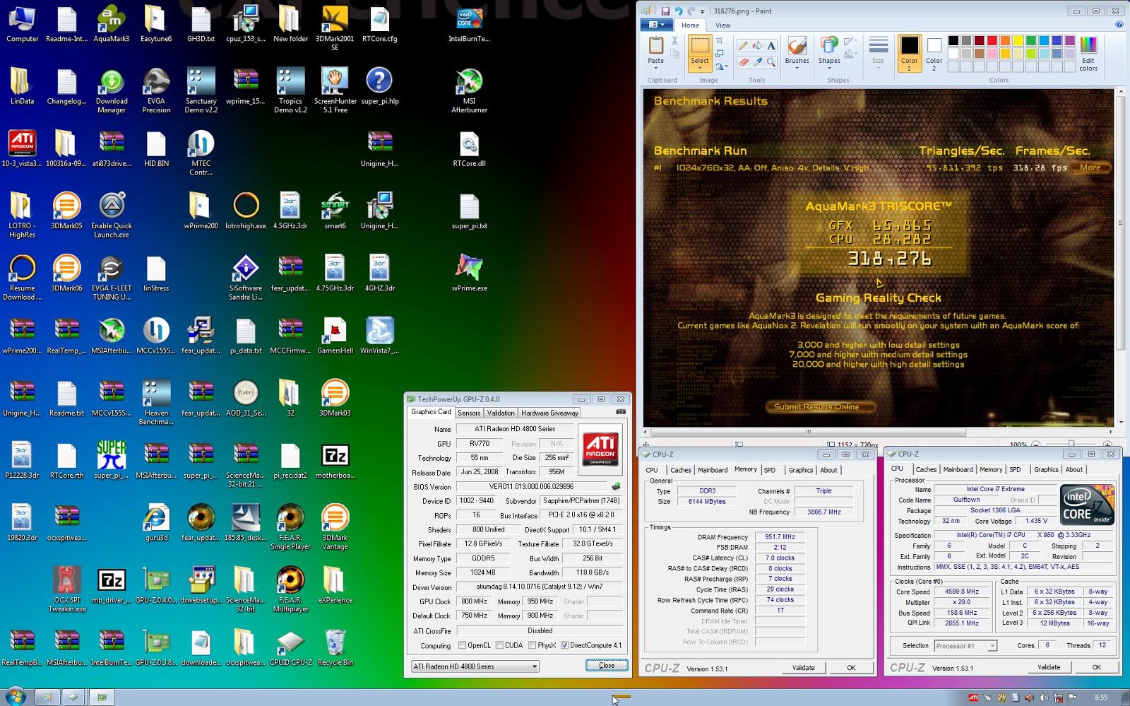1130x706 pixels.
Task: Open the Validation tab in GPU-Z
Action: coord(500,413)
